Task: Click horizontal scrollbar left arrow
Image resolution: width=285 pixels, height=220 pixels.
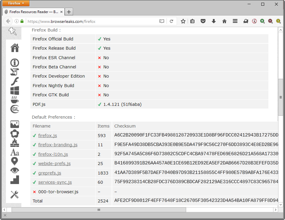Action: pyautogui.click(x=4, y=210)
